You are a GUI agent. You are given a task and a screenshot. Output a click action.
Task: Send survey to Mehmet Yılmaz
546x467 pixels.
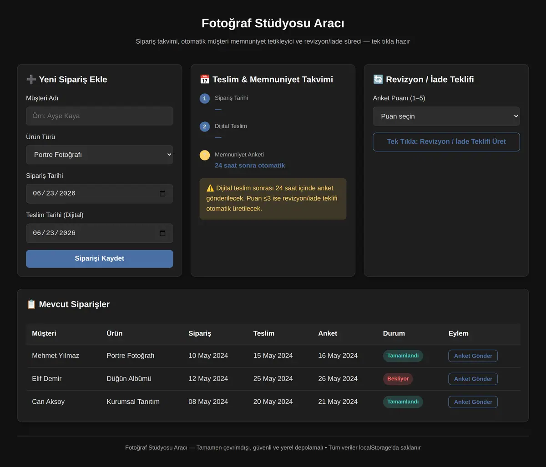473,356
